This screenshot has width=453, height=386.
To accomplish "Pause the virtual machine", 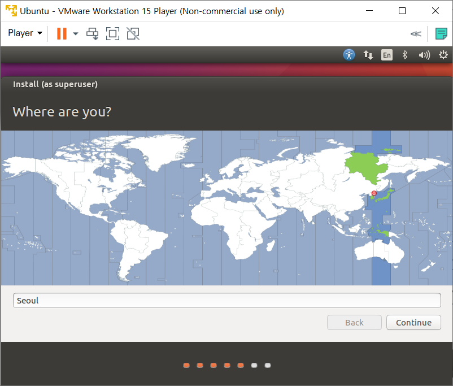I will [62, 33].
